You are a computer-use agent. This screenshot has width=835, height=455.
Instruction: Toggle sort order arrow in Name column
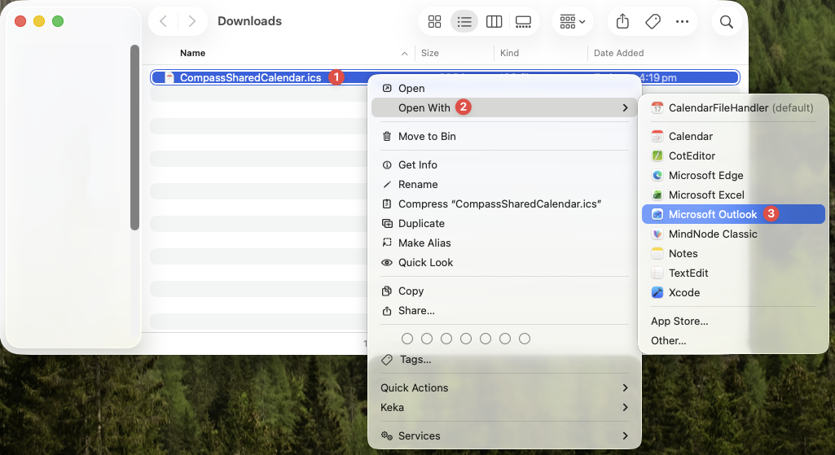(405, 53)
